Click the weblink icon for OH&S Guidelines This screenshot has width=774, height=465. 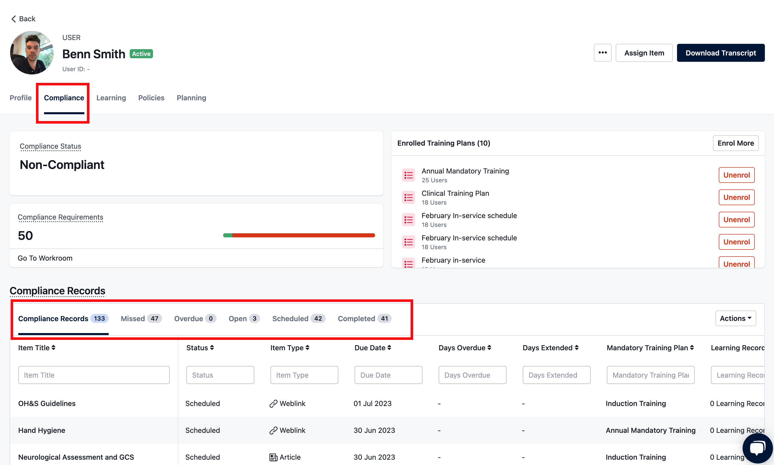pyautogui.click(x=274, y=403)
